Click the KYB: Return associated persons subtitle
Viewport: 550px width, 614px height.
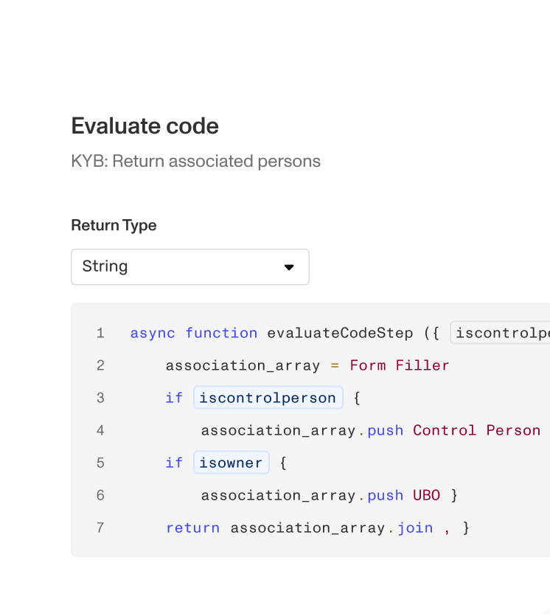pos(195,161)
